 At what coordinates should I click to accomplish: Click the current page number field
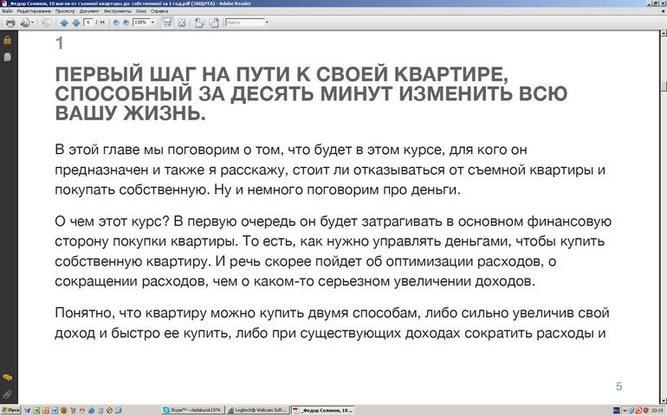tap(88, 22)
